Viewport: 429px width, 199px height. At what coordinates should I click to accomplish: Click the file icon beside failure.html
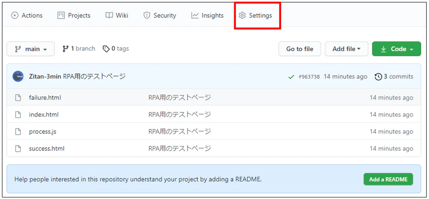(x=18, y=97)
